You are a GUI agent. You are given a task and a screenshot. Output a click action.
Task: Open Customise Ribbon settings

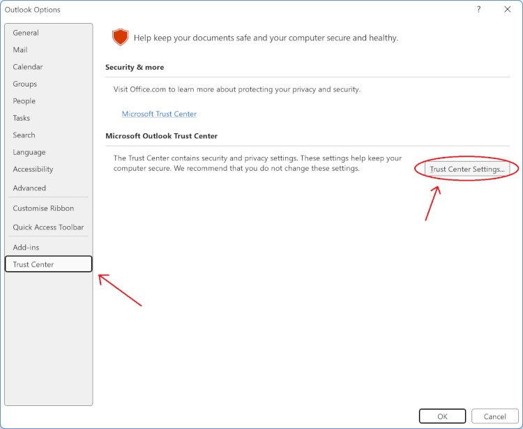tap(48, 208)
